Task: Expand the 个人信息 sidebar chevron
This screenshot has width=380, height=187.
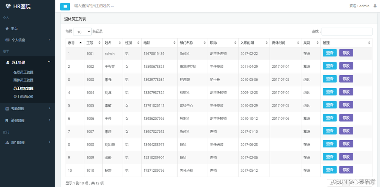Action: [x=49, y=40]
